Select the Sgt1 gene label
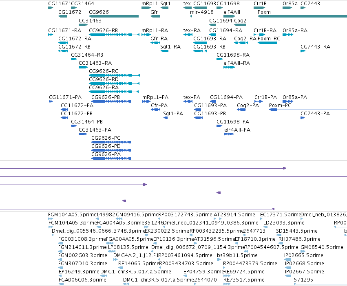 (x=166, y=4)
